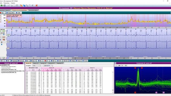
Task: Click the green plus icon in the QT measurement panel
Action: click(x=126, y=66)
